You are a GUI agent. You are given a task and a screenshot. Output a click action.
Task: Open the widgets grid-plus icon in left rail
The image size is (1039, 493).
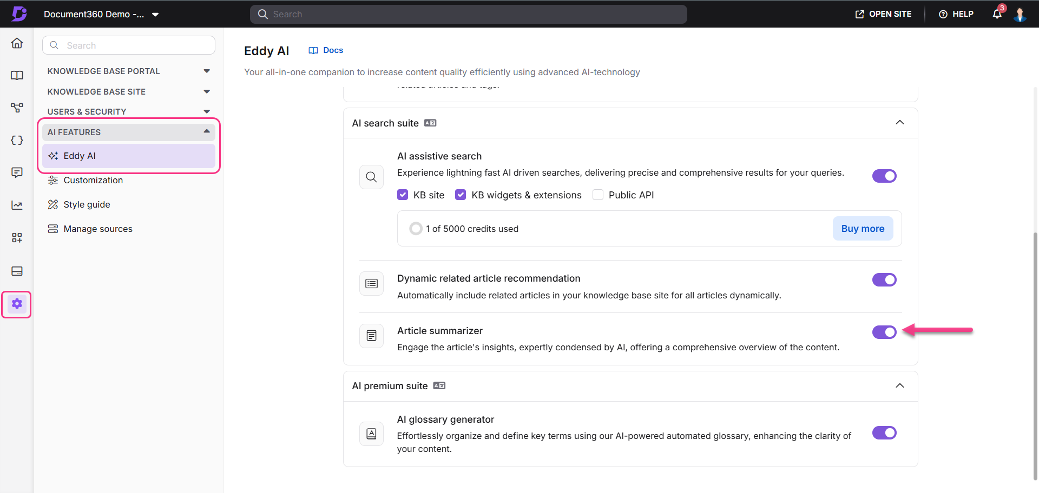pyautogui.click(x=17, y=238)
